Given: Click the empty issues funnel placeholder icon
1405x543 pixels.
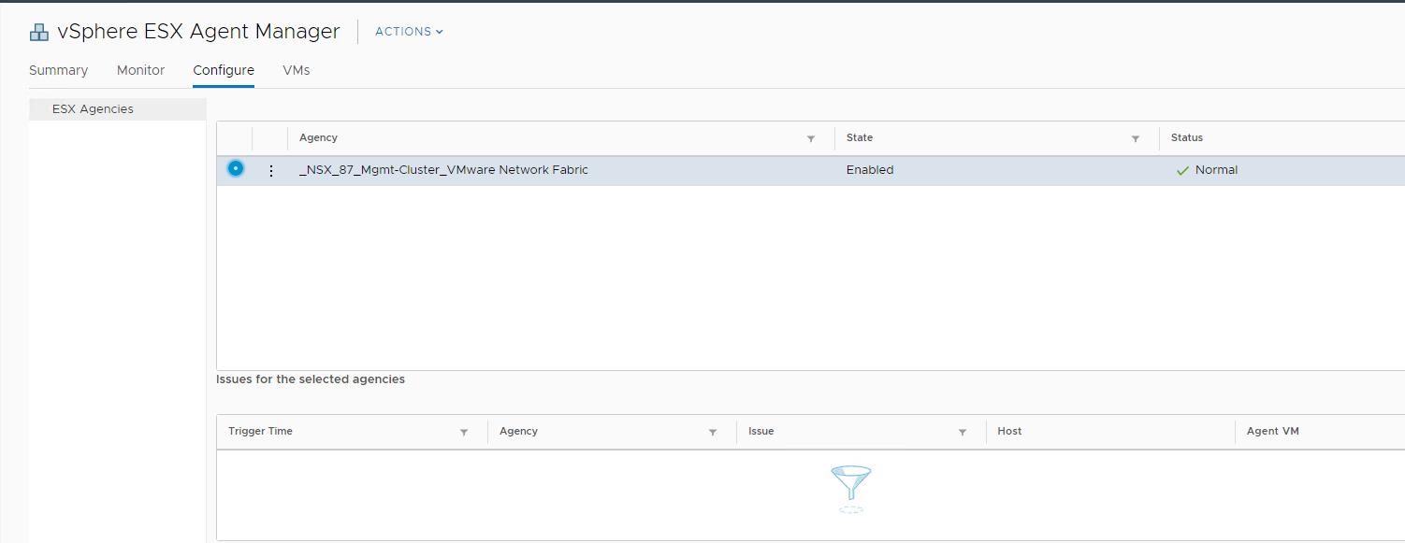Looking at the screenshot, I should tap(850, 489).
